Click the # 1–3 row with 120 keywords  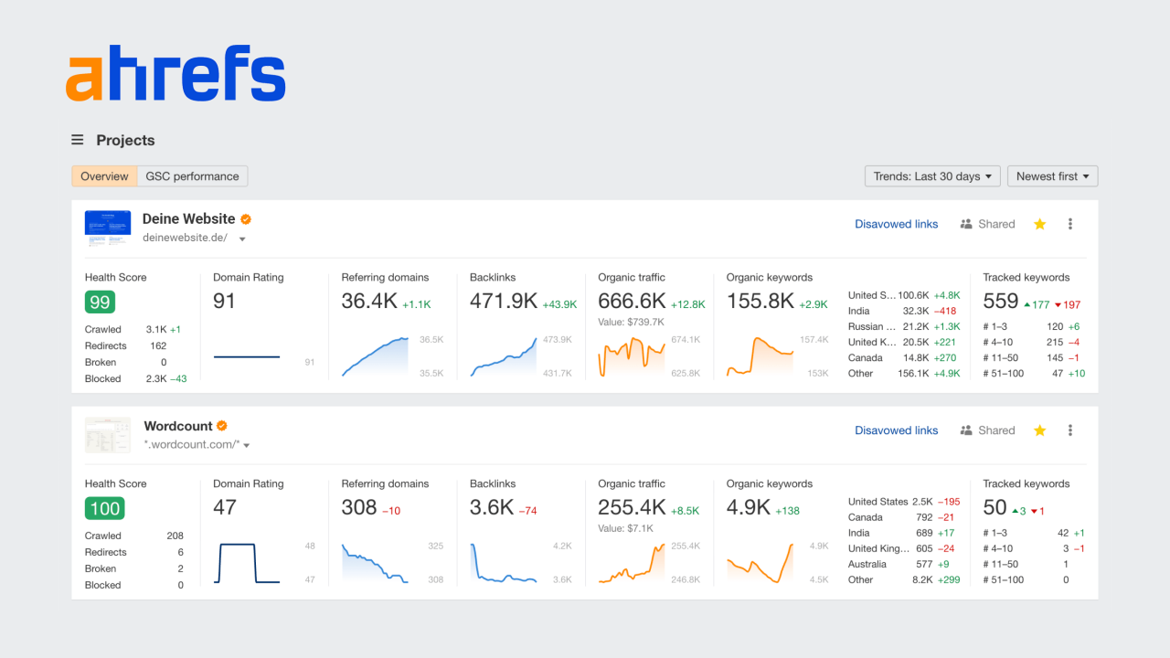pos(1034,326)
